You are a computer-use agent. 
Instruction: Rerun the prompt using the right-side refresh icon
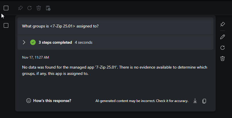223,48
